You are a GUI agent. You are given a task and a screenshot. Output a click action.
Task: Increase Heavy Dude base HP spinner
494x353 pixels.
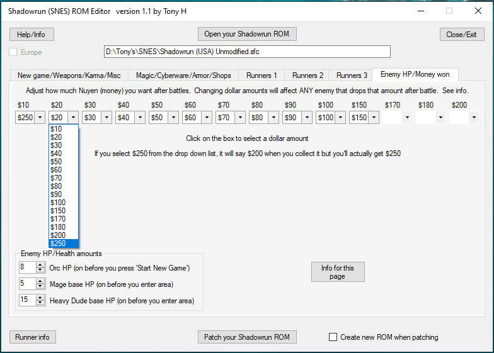pos(40,298)
